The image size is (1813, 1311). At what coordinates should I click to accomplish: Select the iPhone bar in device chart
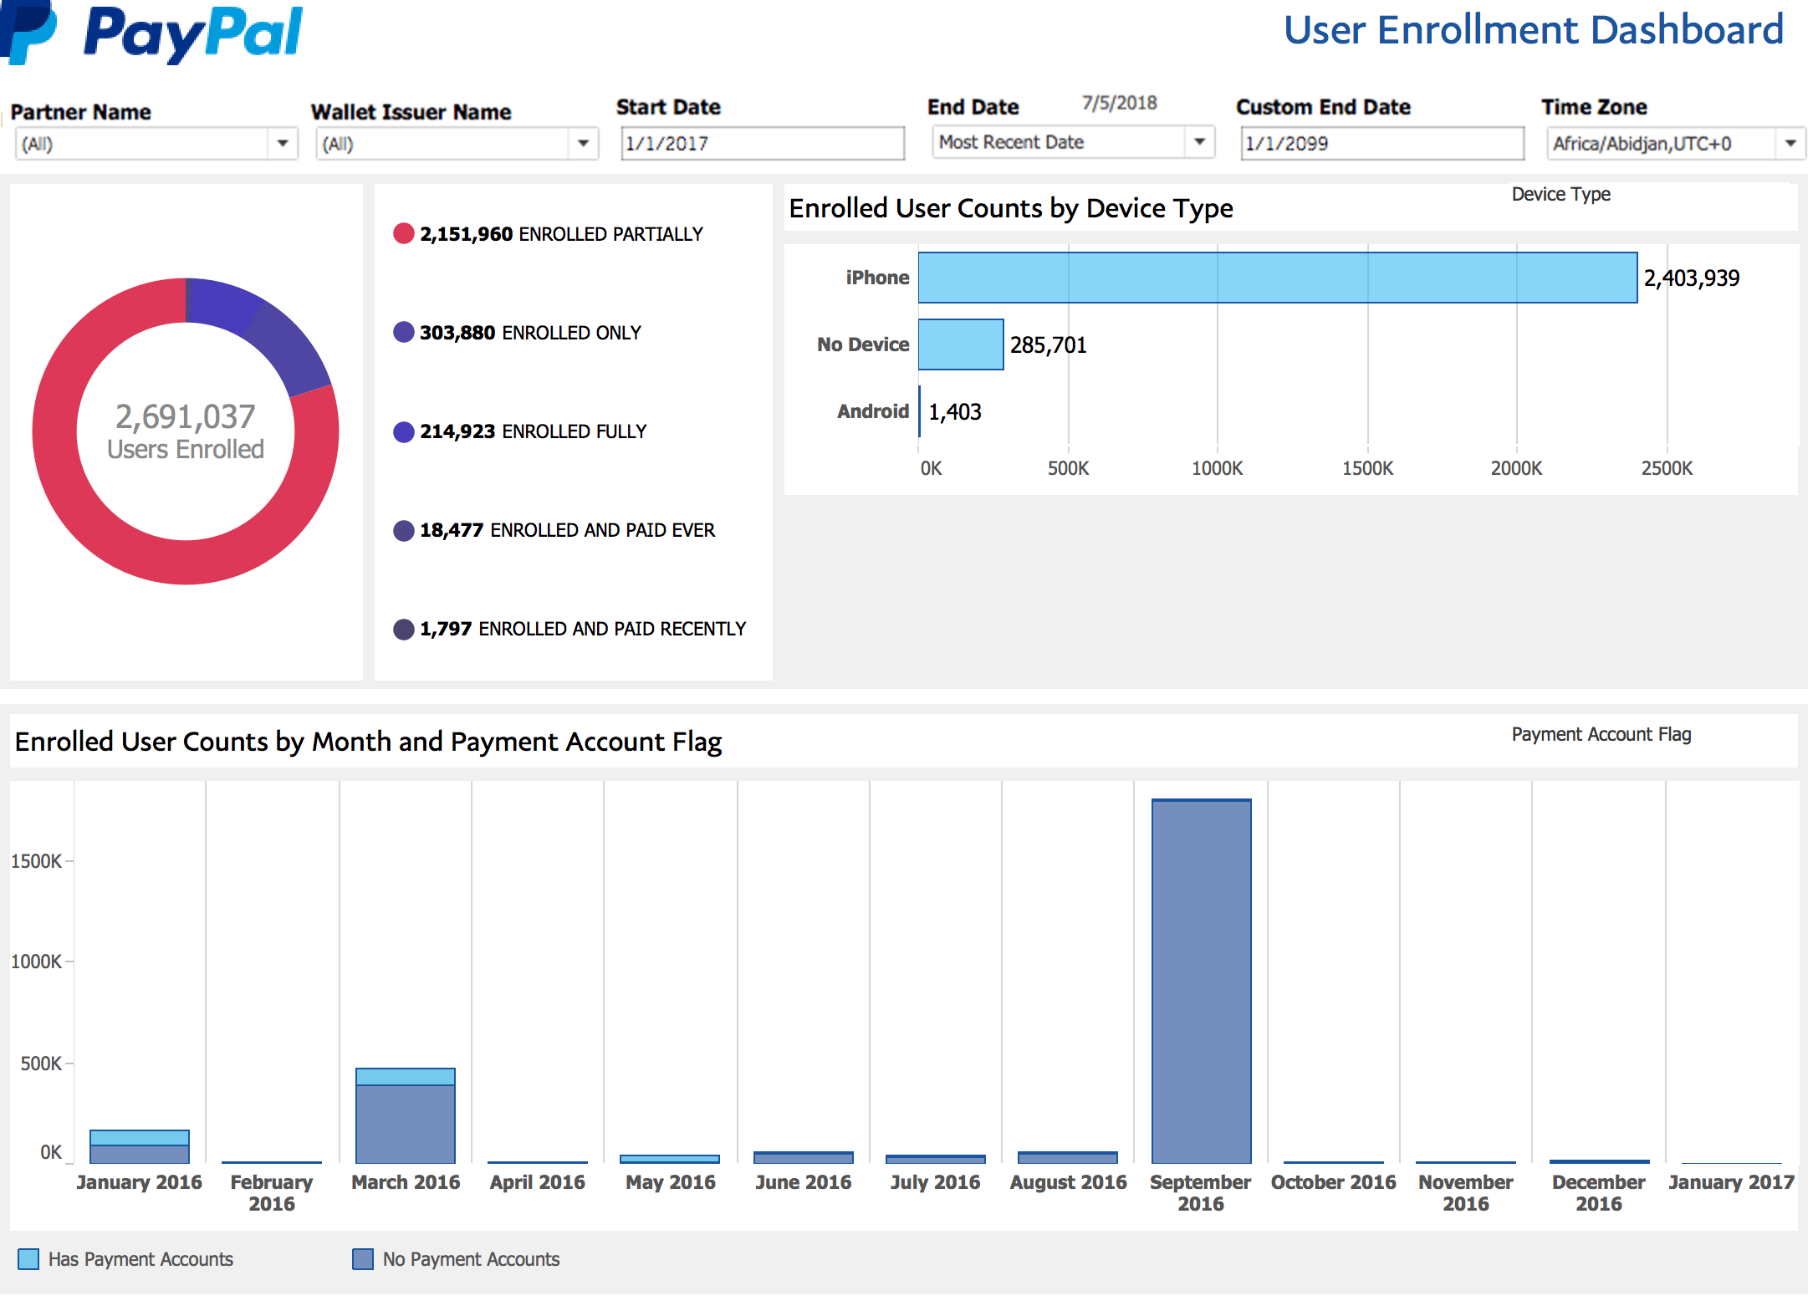(x=1277, y=278)
